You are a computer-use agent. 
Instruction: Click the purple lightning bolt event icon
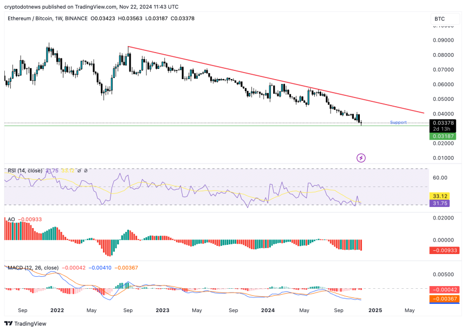click(x=361, y=158)
